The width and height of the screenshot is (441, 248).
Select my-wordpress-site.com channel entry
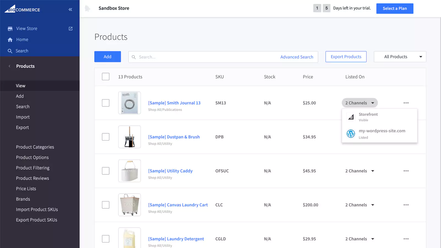tap(380, 134)
